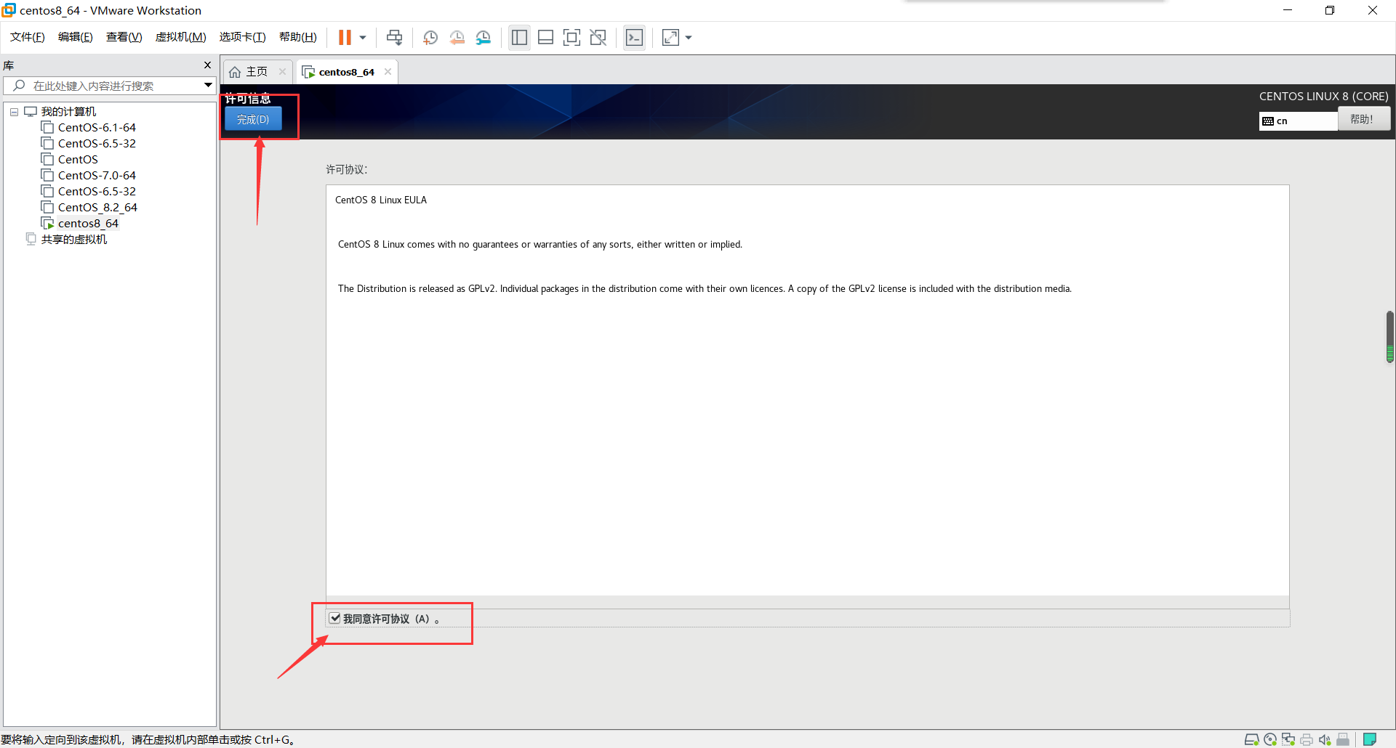The image size is (1396, 748).
Task: Click the hard disk status icon
Action: (x=1252, y=739)
